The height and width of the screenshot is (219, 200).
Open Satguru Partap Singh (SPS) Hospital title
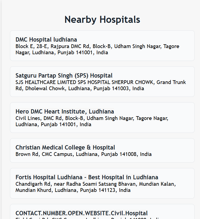(64, 76)
